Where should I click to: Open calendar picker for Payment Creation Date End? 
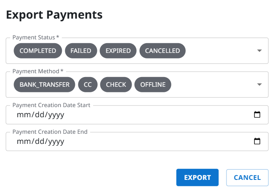tap(257, 141)
